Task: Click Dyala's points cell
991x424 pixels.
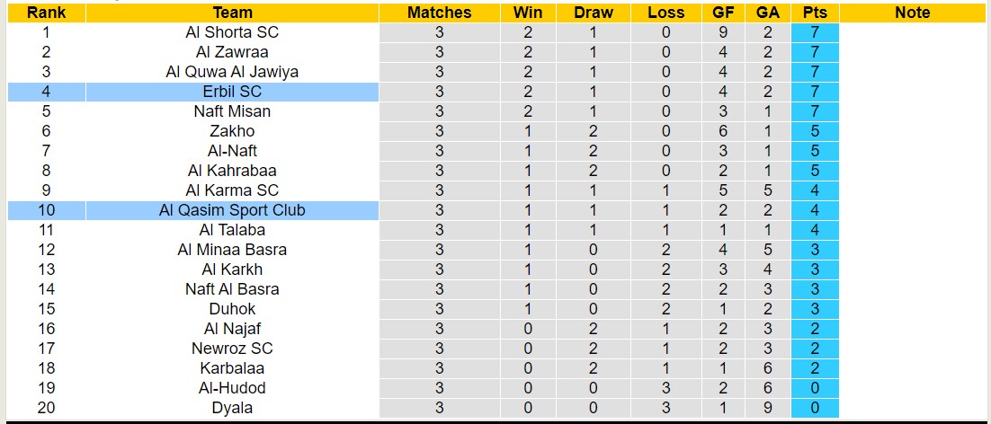Action: pos(816,408)
